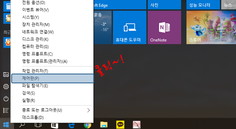Open 명령 프롬프트(C)
This screenshot has width=236, height=129.
click(52, 54)
